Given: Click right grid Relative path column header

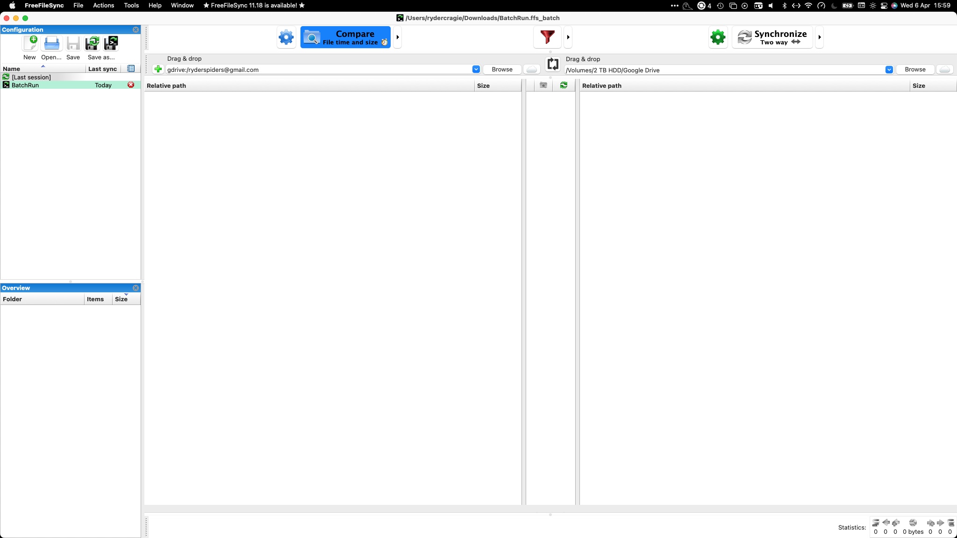Looking at the screenshot, I should pyautogui.click(x=745, y=85).
